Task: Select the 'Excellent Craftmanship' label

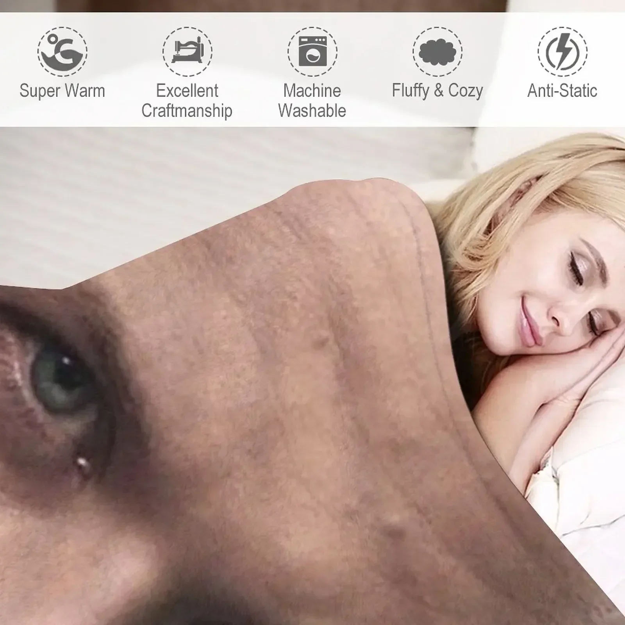Action: (x=187, y=101)
